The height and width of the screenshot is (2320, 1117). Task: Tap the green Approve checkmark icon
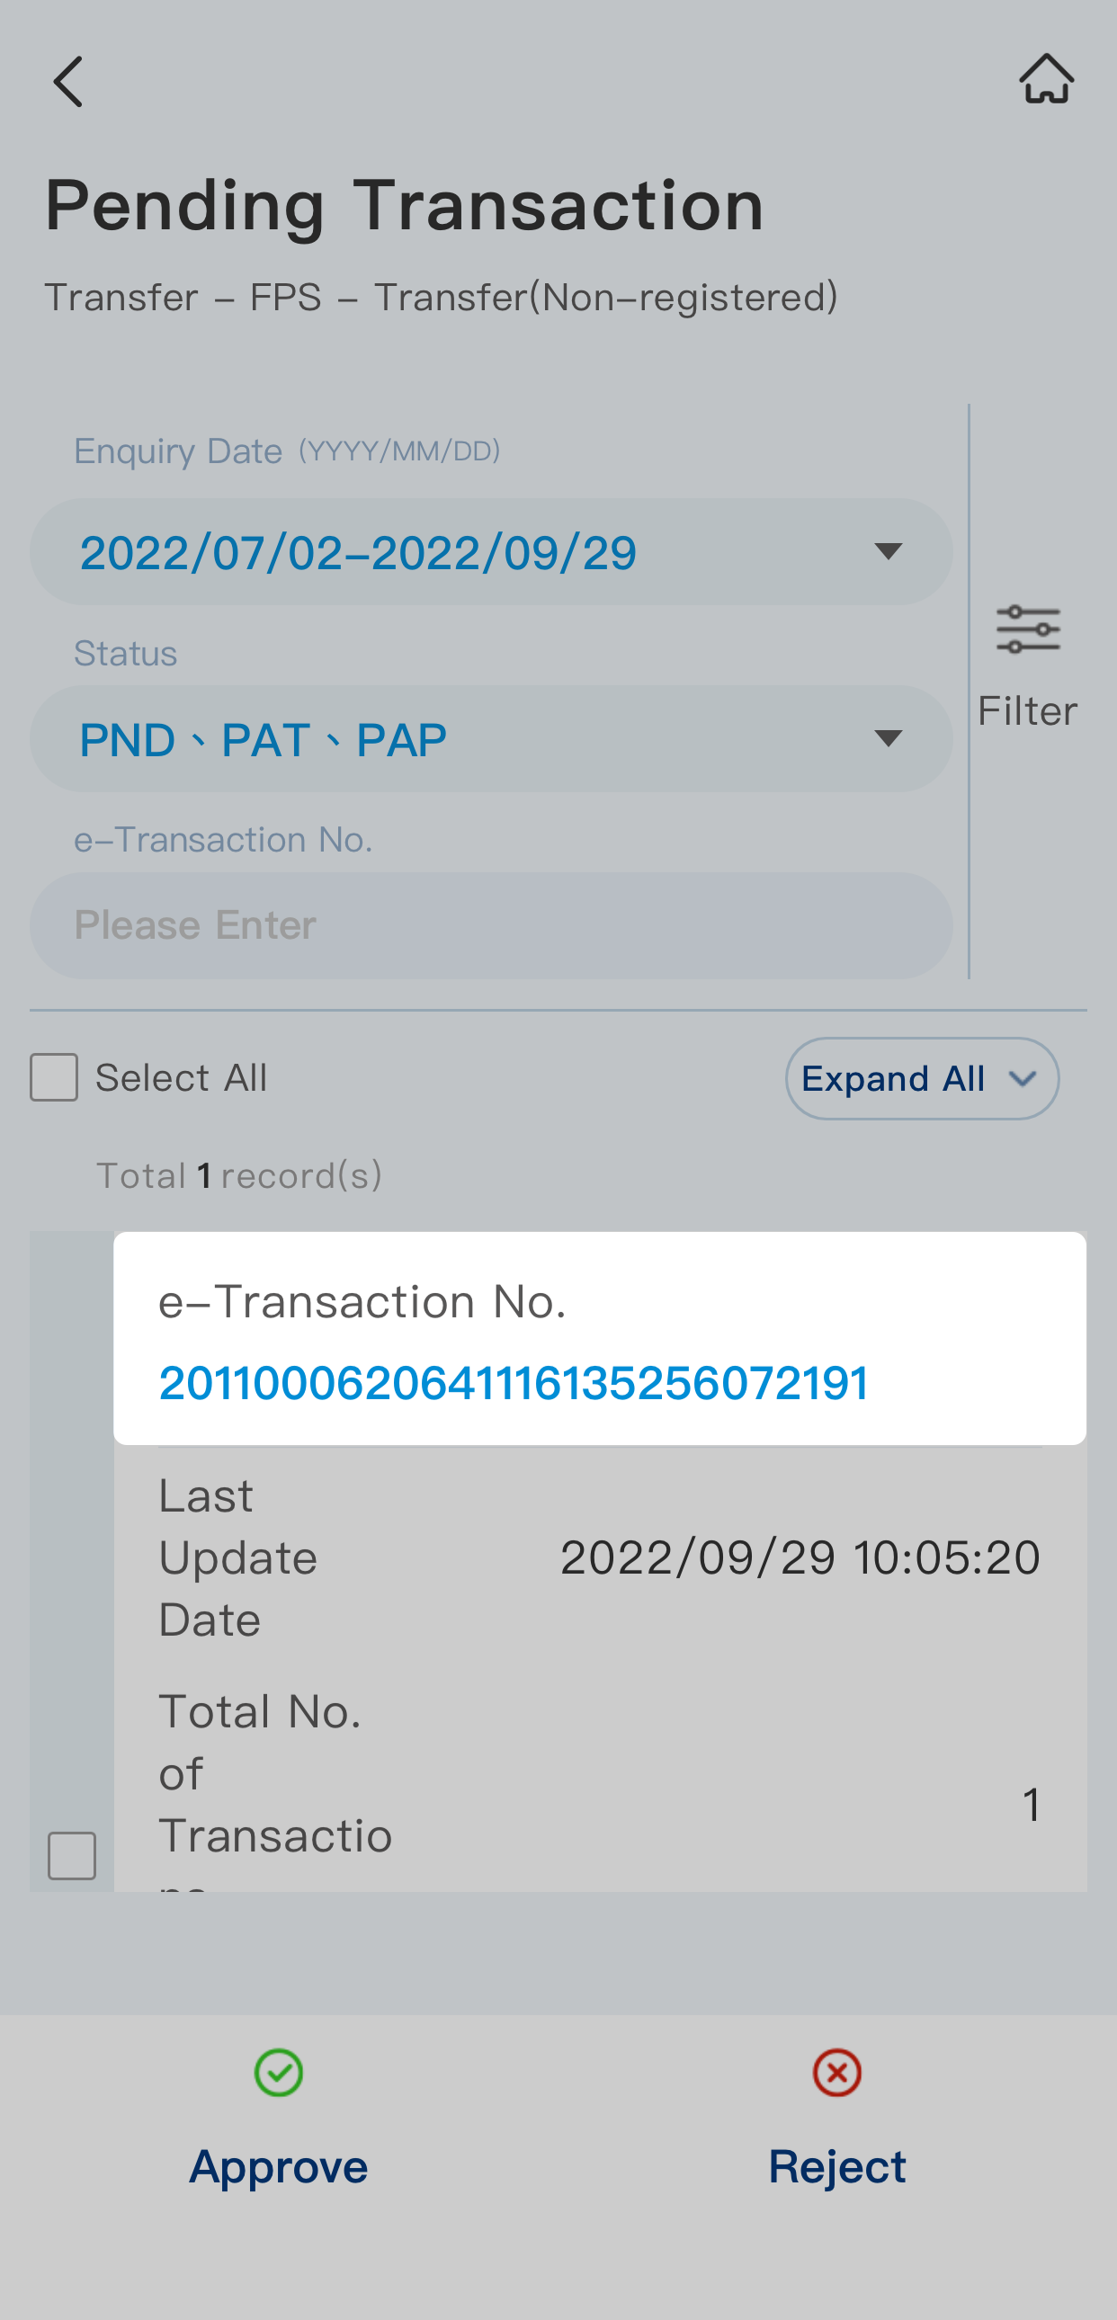(278, 2073)
